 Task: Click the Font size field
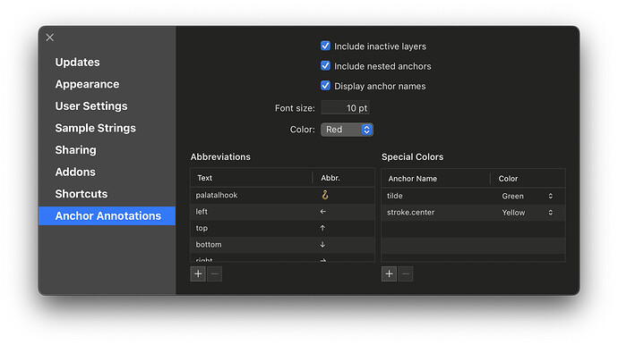[x=345, y=108]
